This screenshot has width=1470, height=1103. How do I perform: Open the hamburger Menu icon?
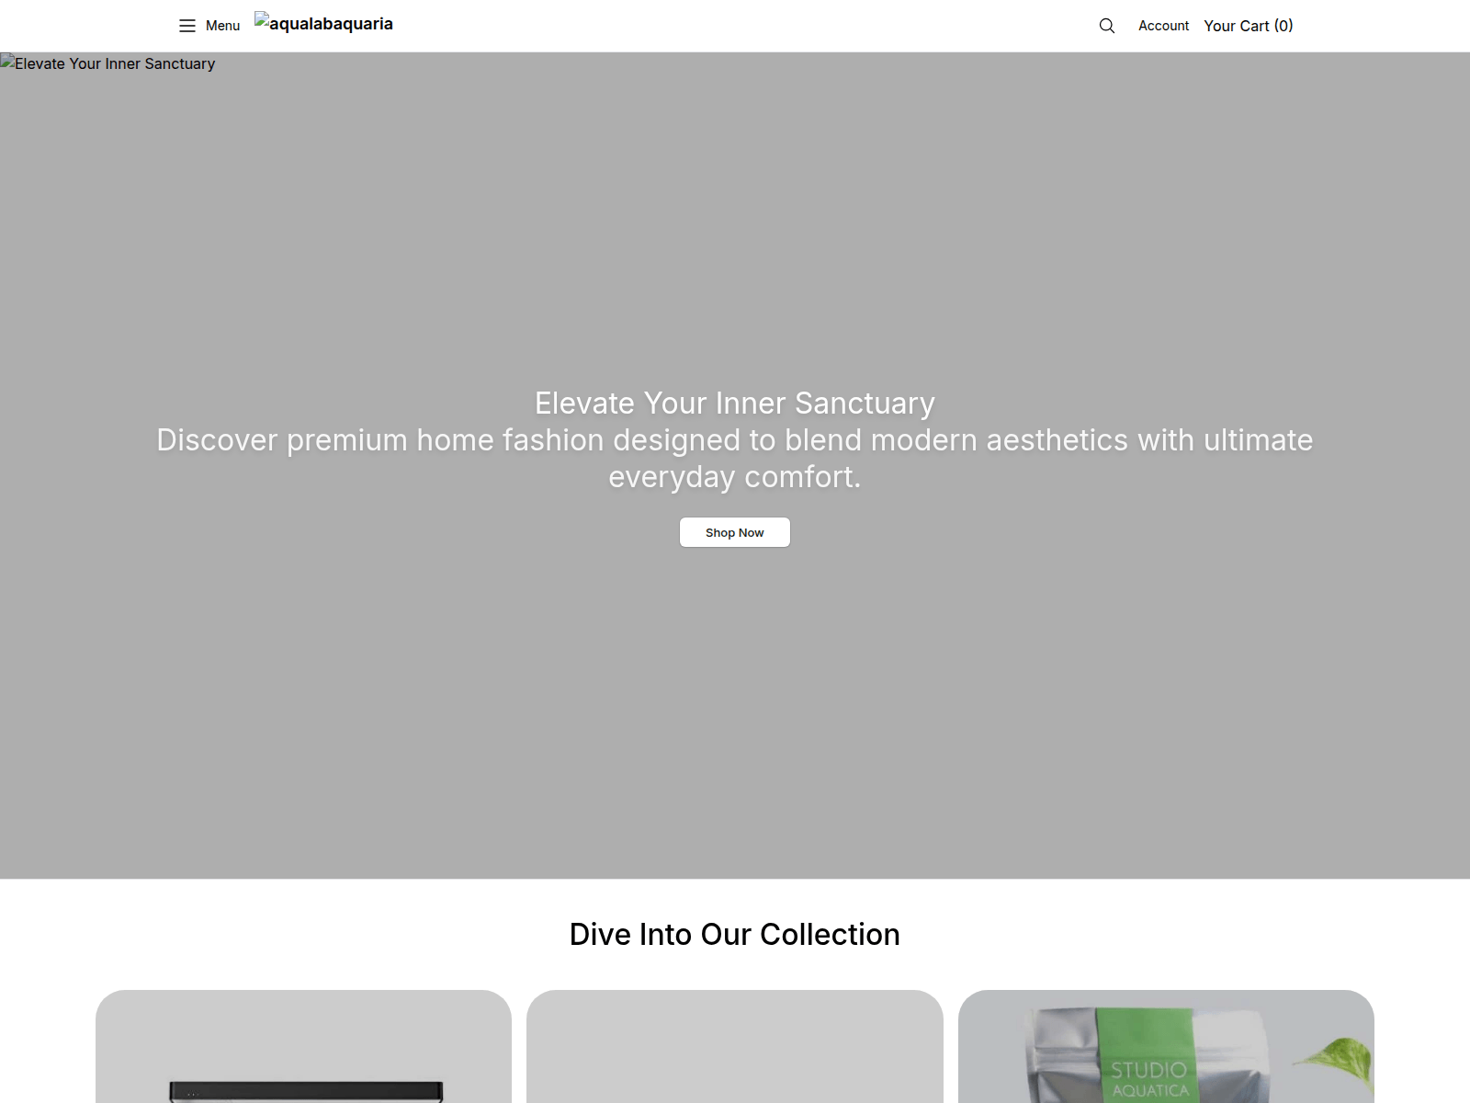pos(187,26)
